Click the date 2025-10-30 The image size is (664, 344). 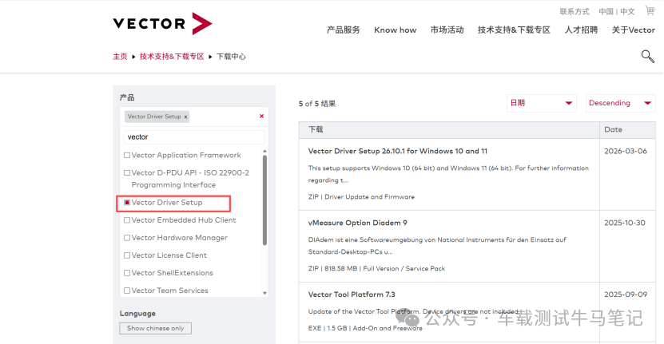point(625,223)
